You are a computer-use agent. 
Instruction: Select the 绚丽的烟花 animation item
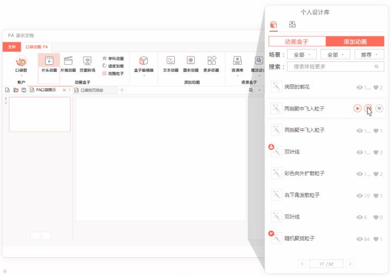326,87
